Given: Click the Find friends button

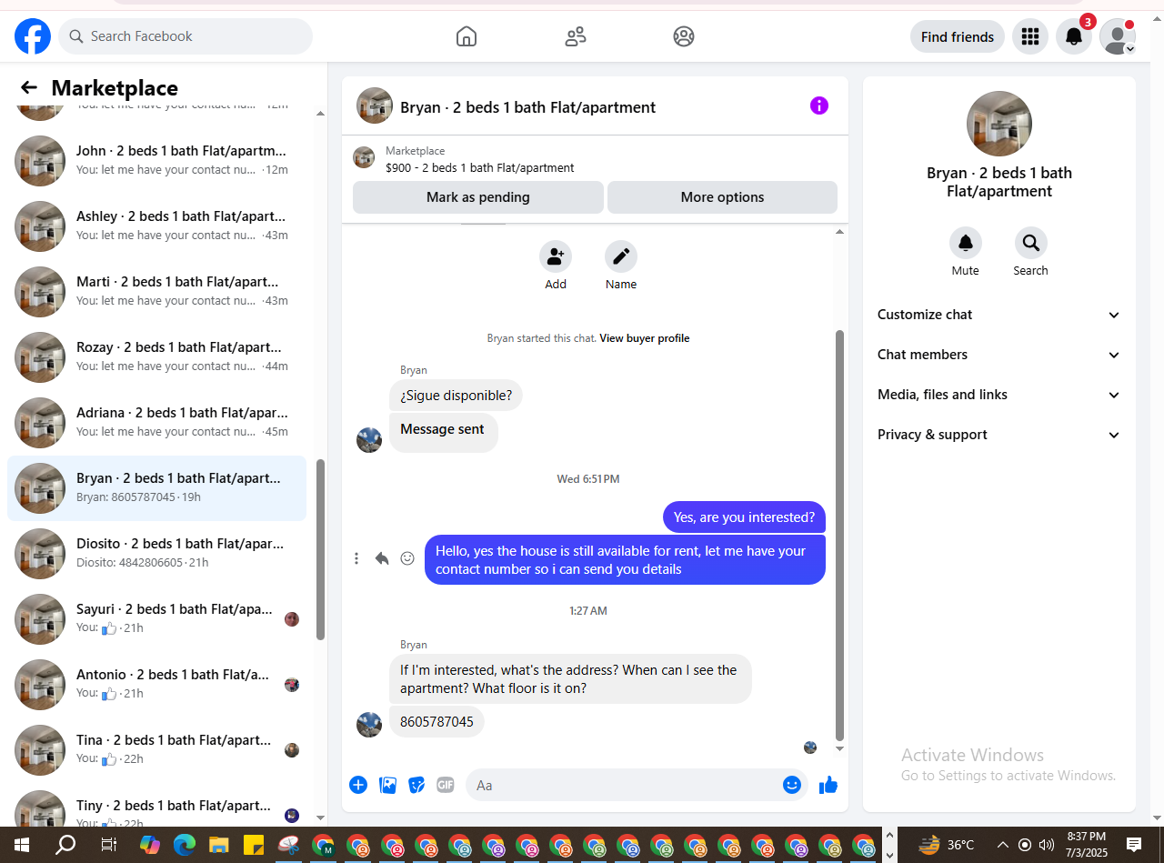Looking at the screenshot, I should [x=958, y=36].
